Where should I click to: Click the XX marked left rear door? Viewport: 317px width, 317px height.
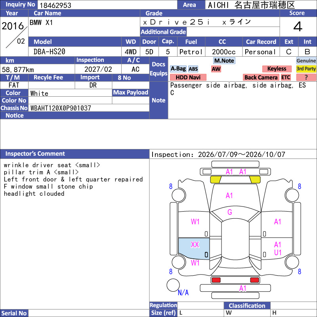pyautogui.click(x=194, y=248)
